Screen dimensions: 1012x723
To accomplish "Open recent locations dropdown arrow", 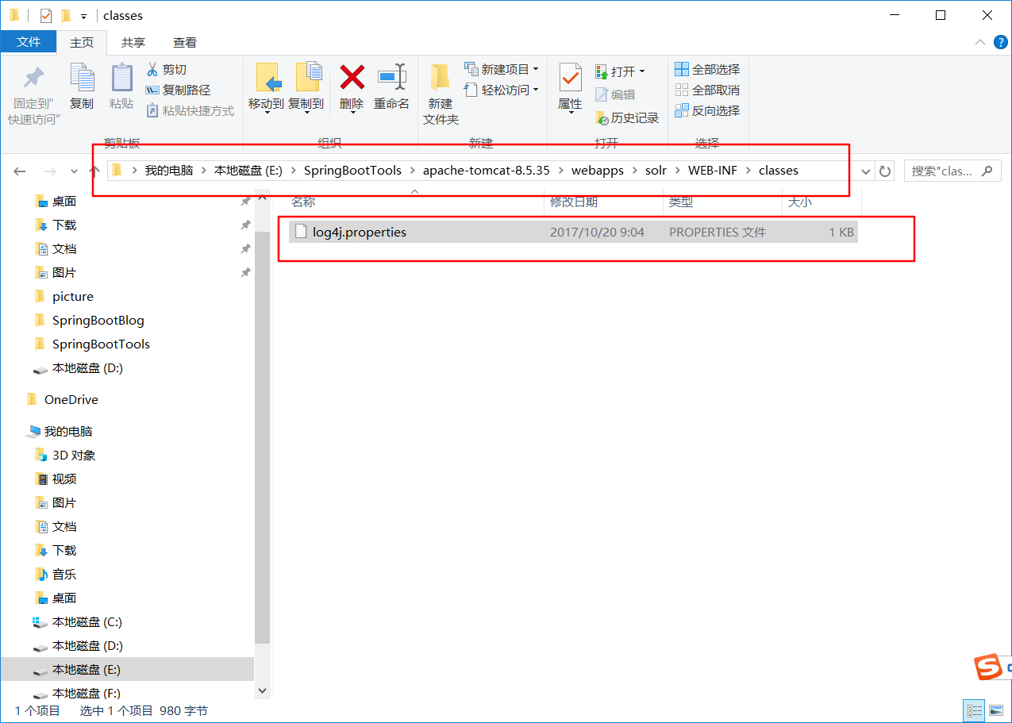I will (x=74, y=171).
